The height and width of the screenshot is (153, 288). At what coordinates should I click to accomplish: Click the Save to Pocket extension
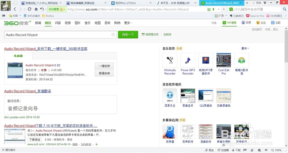pos(255,16)
